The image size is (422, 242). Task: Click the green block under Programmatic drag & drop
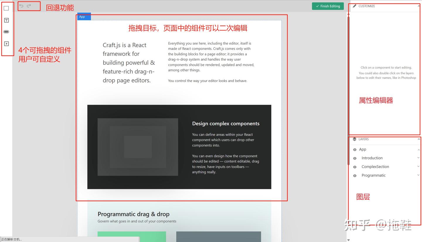click(x=132, y=237)
